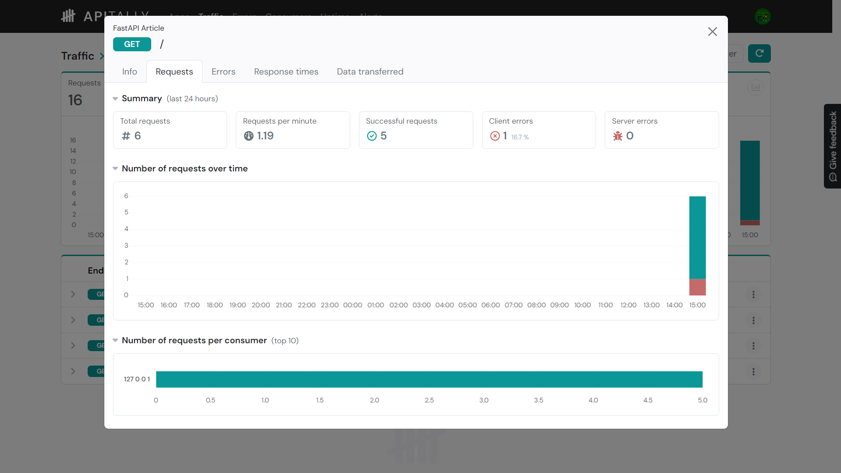
Task: Collapse the Number of requests per consumer section
Action: (x=115, y=340)
